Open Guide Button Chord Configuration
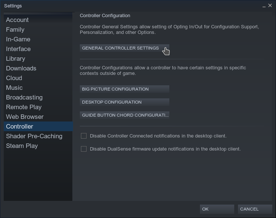 (x=125, y=115)
